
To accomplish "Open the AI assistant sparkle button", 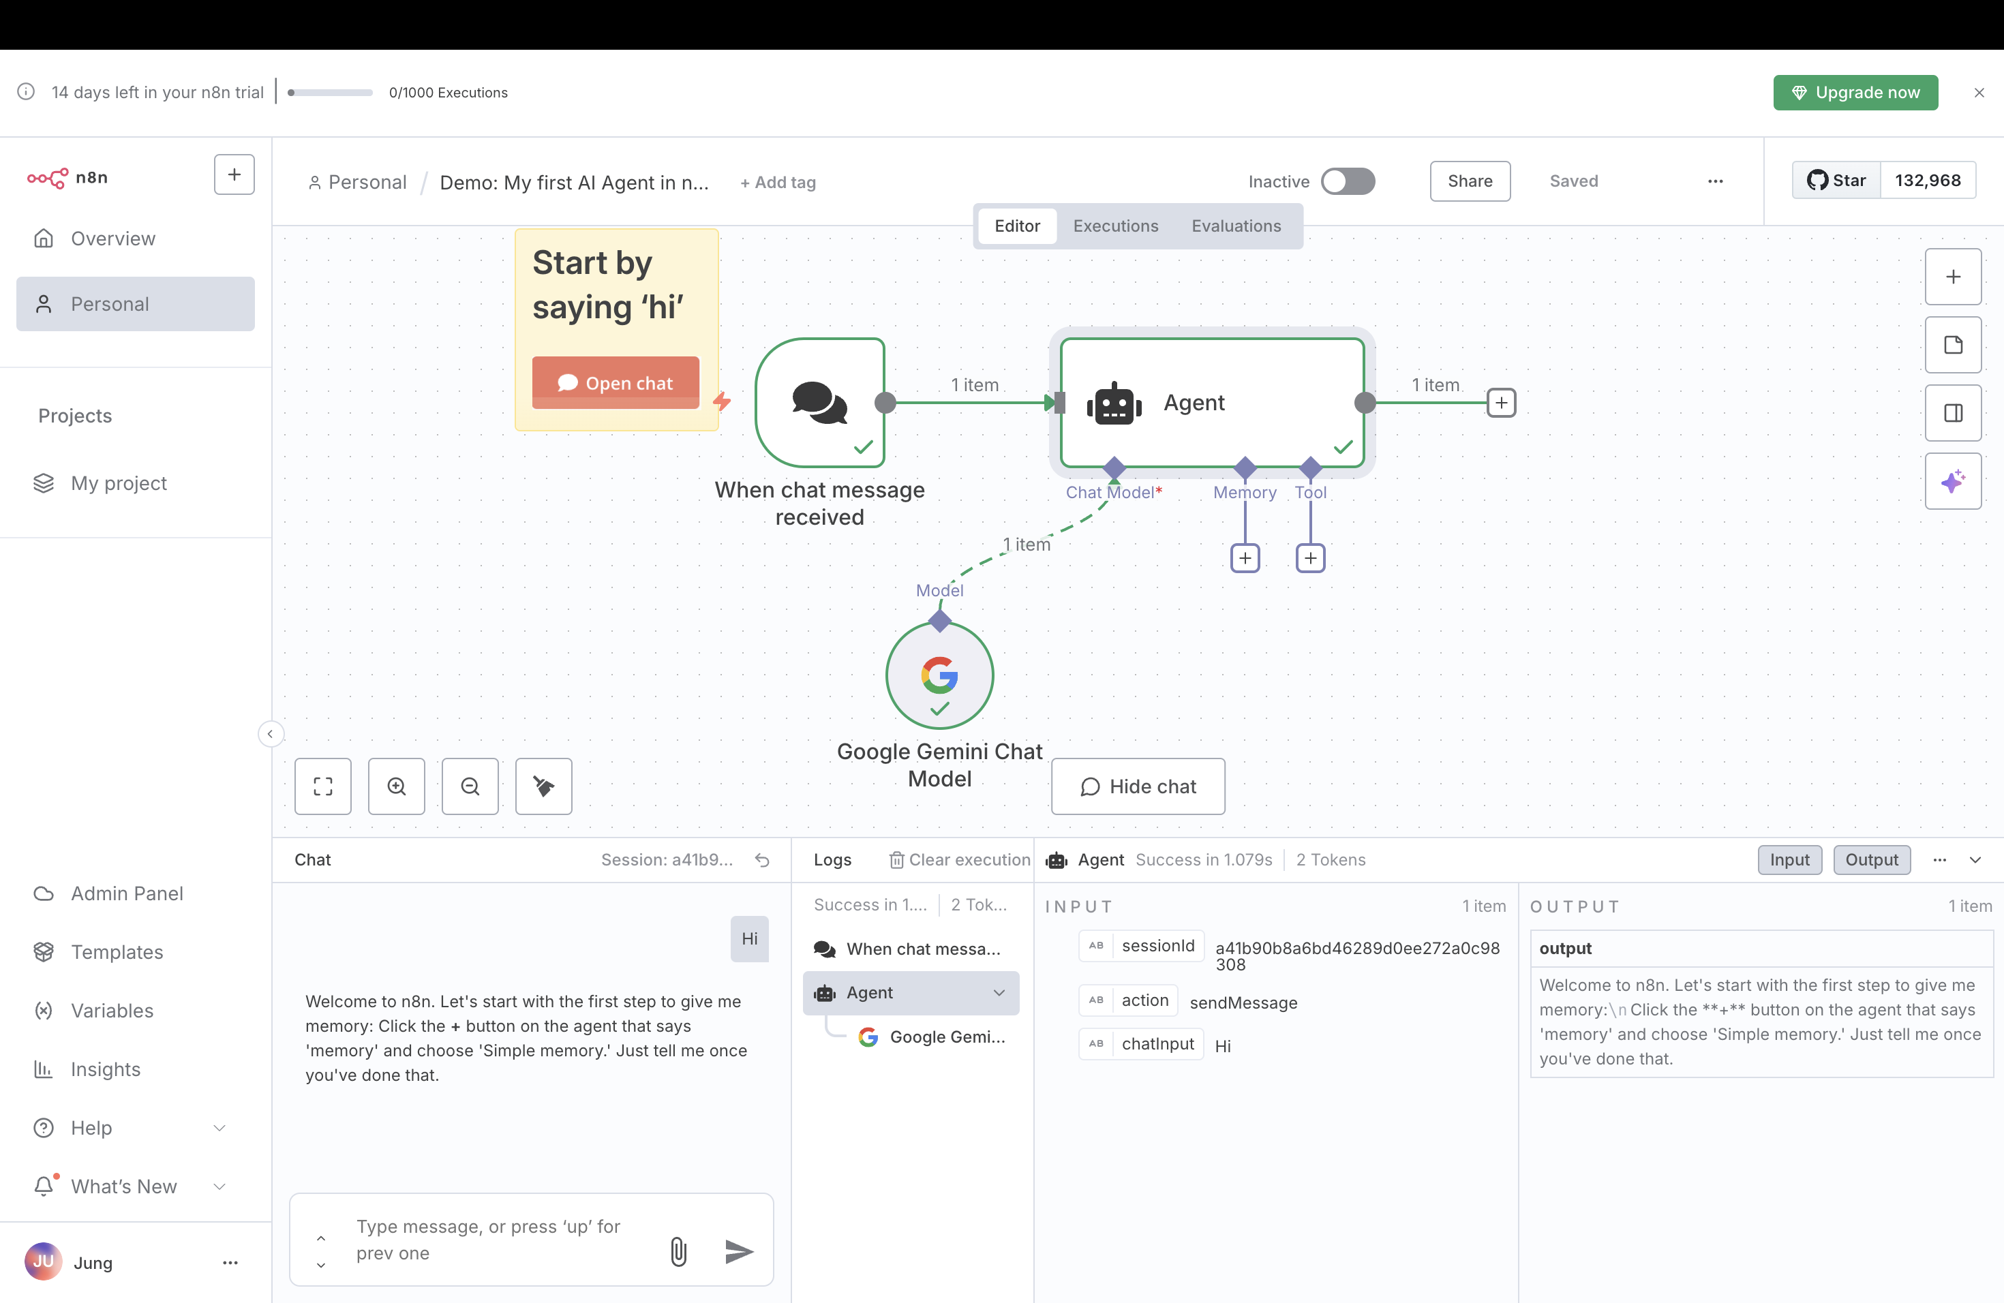I will 1953,482.
